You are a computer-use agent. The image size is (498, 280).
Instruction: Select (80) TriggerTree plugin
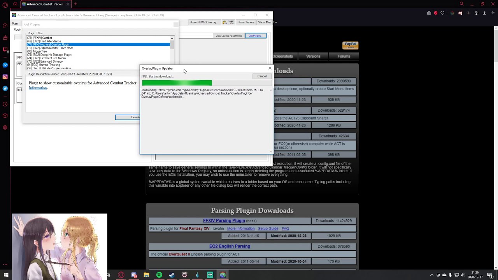(x=98, y=51)
